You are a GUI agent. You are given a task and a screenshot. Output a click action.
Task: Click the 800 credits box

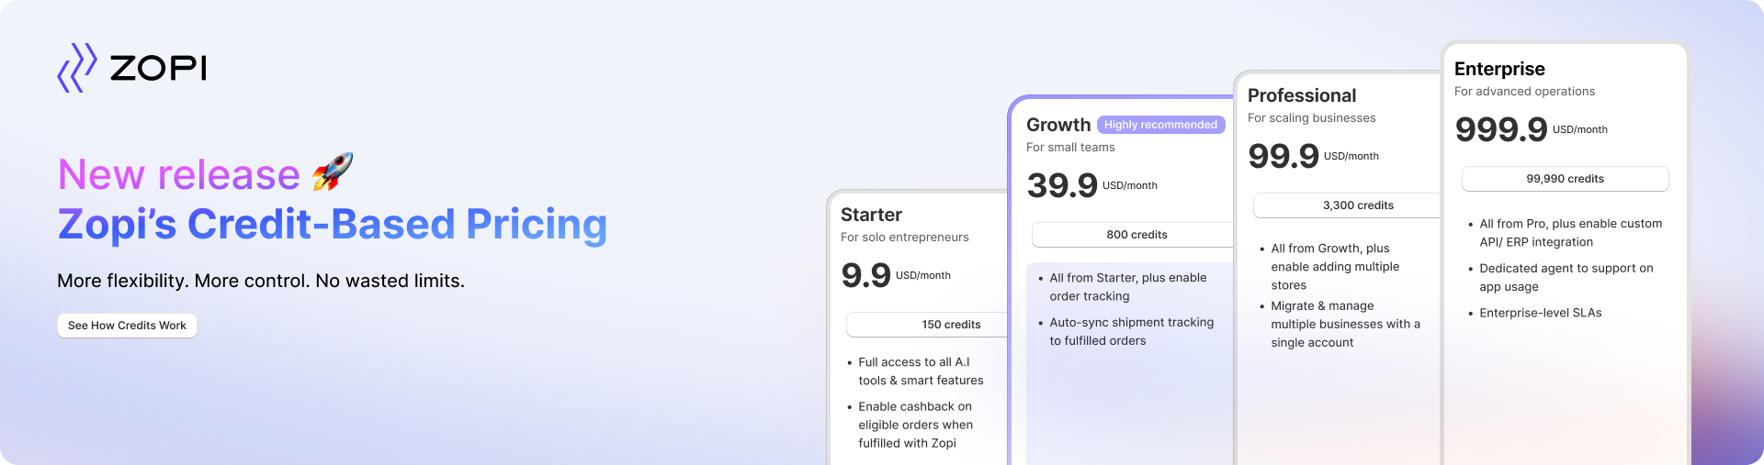click(1132, 235)
